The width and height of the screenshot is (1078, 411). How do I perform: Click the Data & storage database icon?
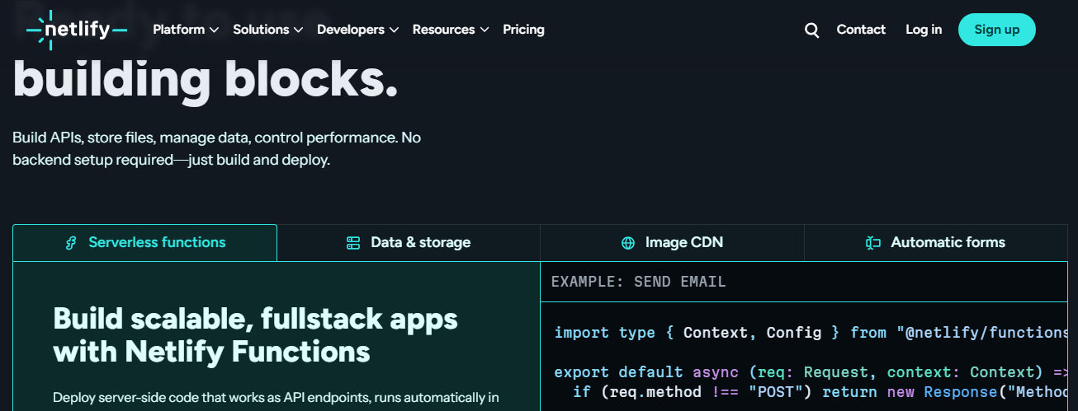[353, 243]
